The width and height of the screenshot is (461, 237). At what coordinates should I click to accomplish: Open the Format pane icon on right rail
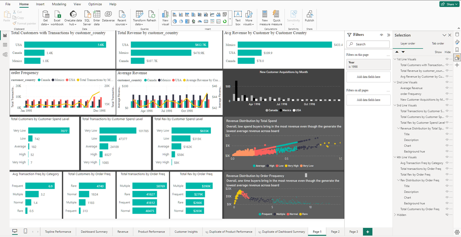(x=457, y=42)
